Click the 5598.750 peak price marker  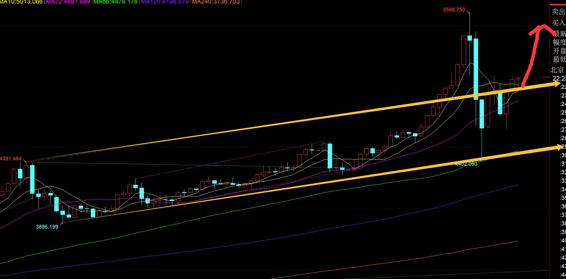coord(454,10)
